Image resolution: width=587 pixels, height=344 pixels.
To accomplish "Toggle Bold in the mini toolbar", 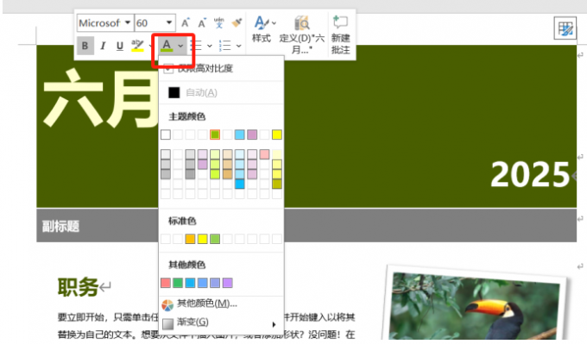I will pos(85,46).
